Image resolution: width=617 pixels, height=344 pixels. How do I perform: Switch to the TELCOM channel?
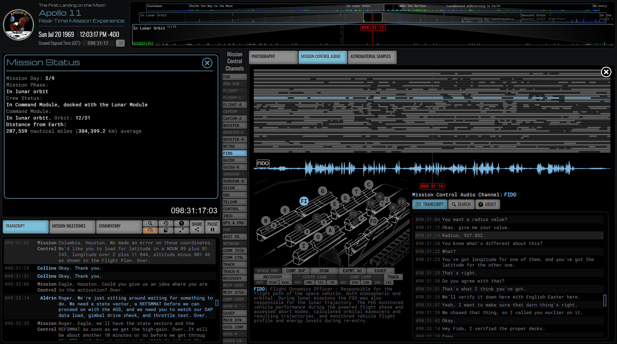235,202
